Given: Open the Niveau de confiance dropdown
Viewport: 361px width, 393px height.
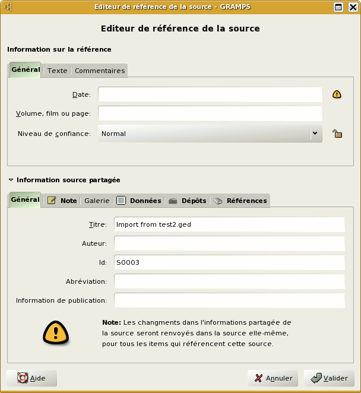Looking at the screenshot, I should coord(210,134).
